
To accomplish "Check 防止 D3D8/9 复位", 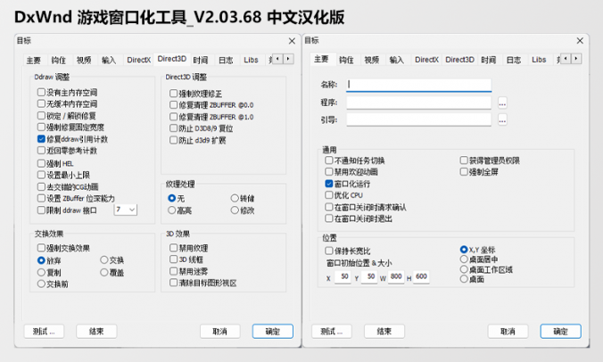I will click(x=173, y=128).
